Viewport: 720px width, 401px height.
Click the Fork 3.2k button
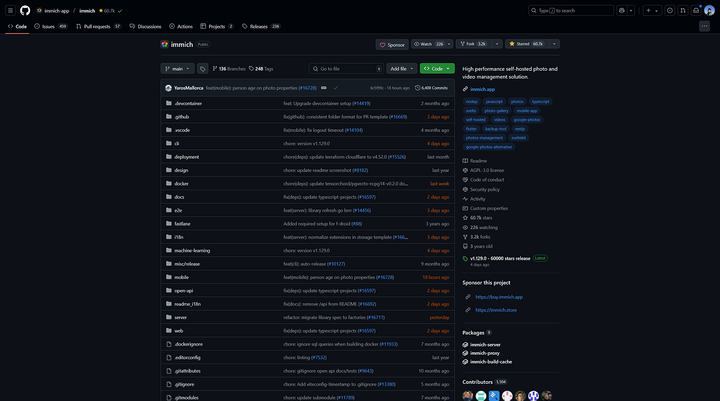tap(473, 44)
